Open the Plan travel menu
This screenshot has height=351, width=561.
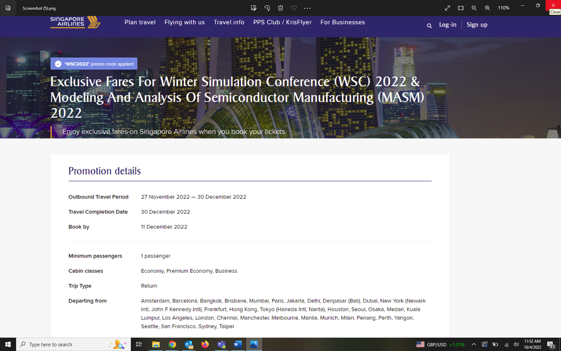click(x=140, y=22)
